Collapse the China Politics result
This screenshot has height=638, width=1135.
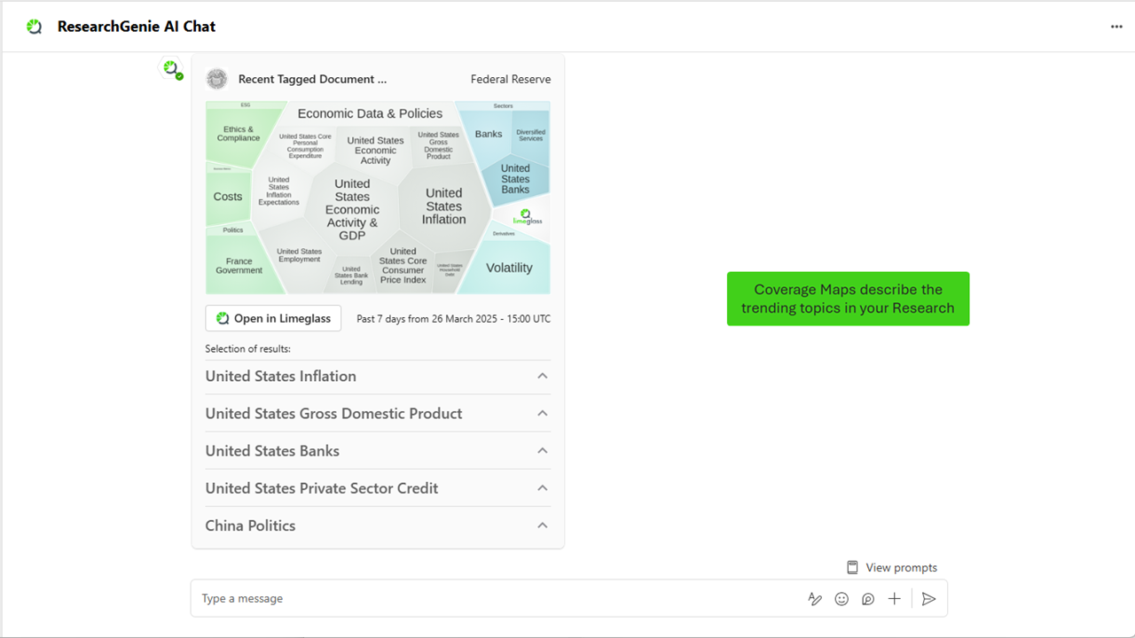point(543,525)
